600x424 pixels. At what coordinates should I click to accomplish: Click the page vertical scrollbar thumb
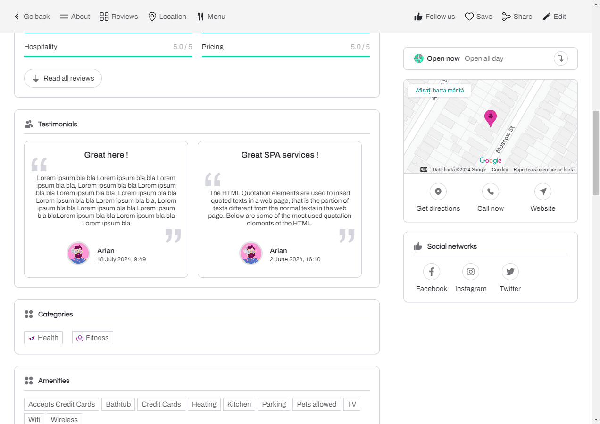click(x=596, y=152)
